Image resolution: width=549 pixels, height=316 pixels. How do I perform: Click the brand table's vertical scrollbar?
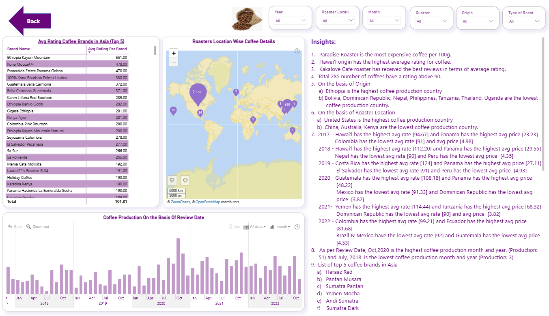155,50
